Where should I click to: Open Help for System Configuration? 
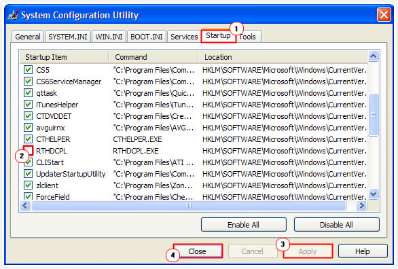click(363, 251)
